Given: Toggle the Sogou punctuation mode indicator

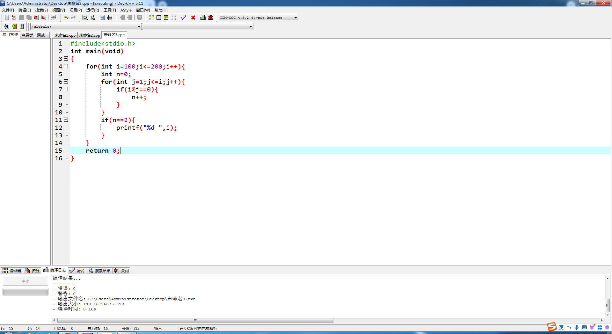Looking at the screenshot, I should coord(569,327).
